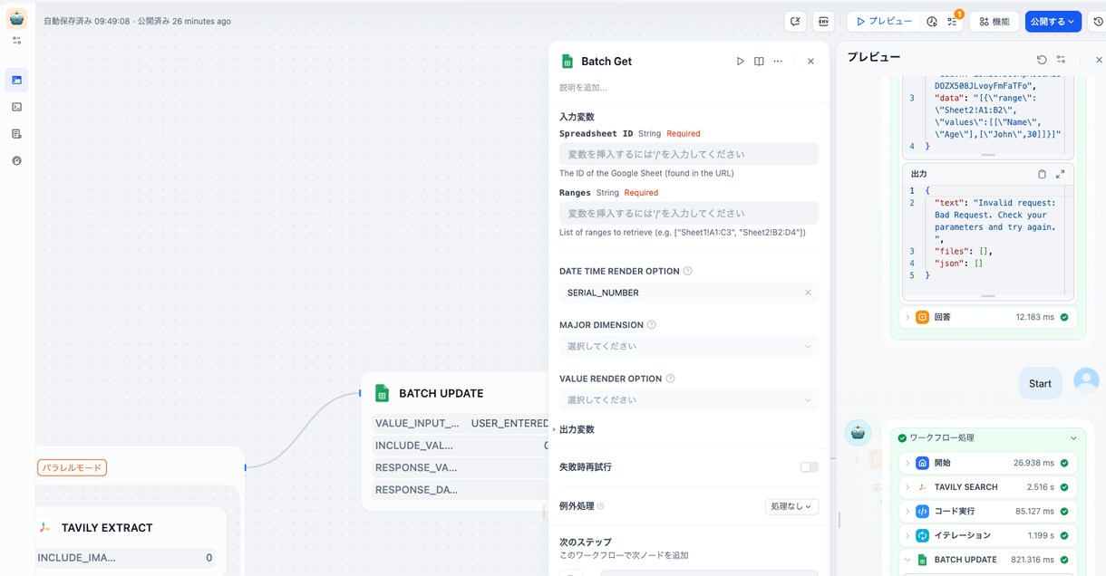Click the Ranges input field
The height and width of the screenshot is (576, 1106).
[x=688, y=213]
